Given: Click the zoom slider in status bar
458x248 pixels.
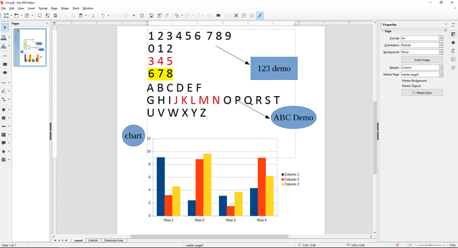Looking at the screenshot, I should click(x=430, y=245).
